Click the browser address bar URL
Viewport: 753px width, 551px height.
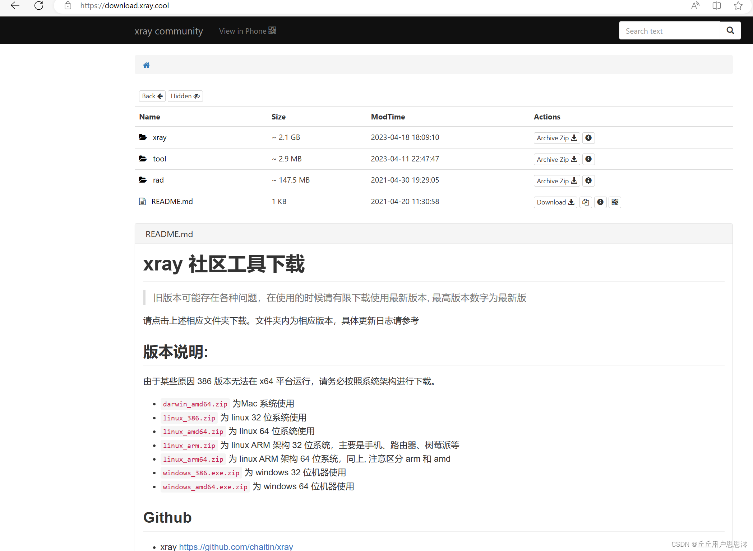coord(125,6)
